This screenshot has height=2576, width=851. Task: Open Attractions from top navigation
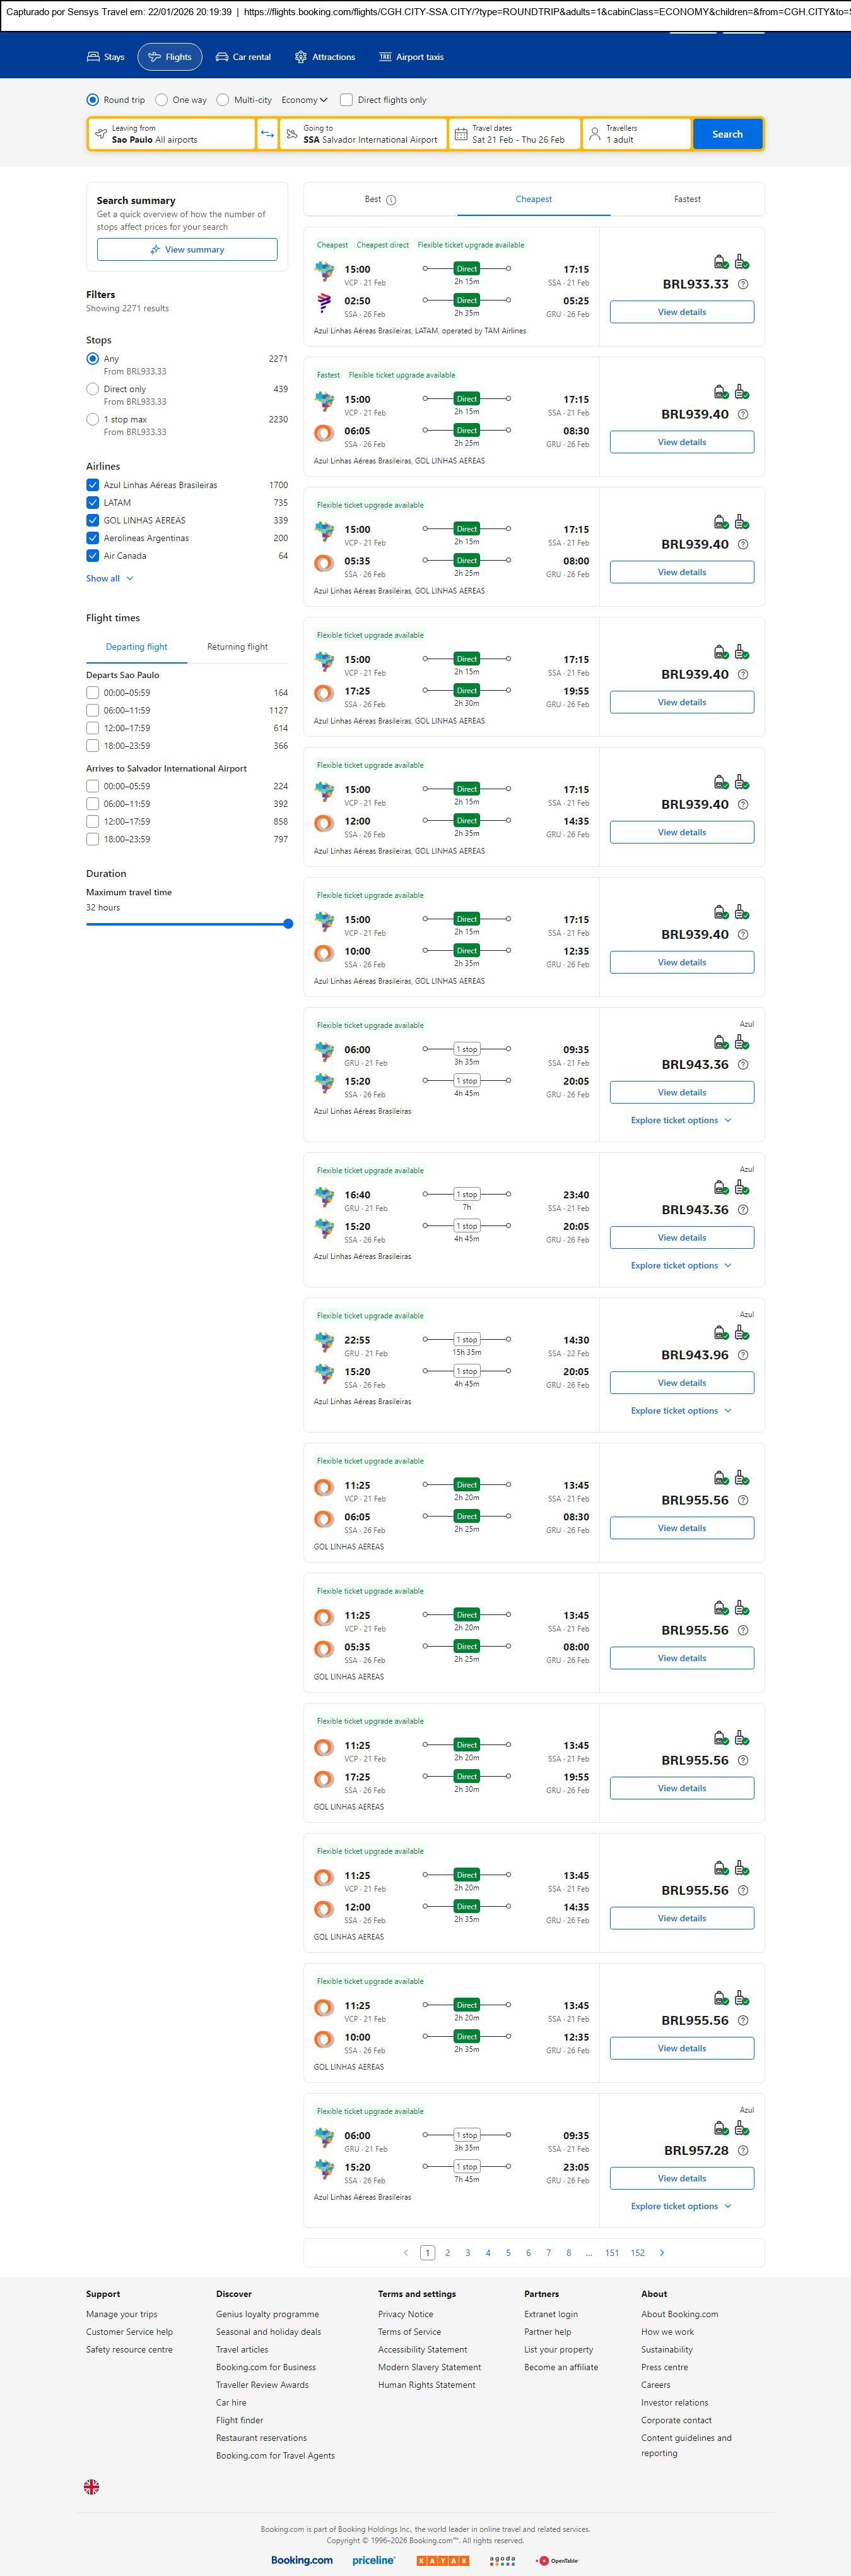point(325,57)
